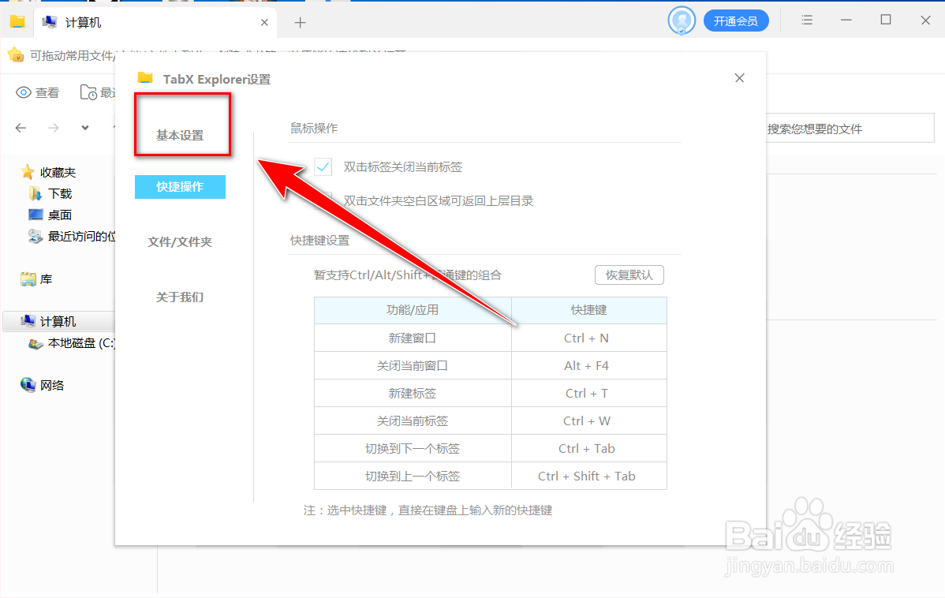Open 关于我们 settings section
This screenshot has width=945, height=598.
coord(180,297)
